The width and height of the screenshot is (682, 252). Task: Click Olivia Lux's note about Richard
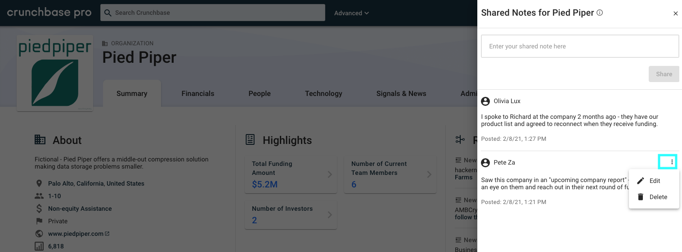tap(570, 120)
